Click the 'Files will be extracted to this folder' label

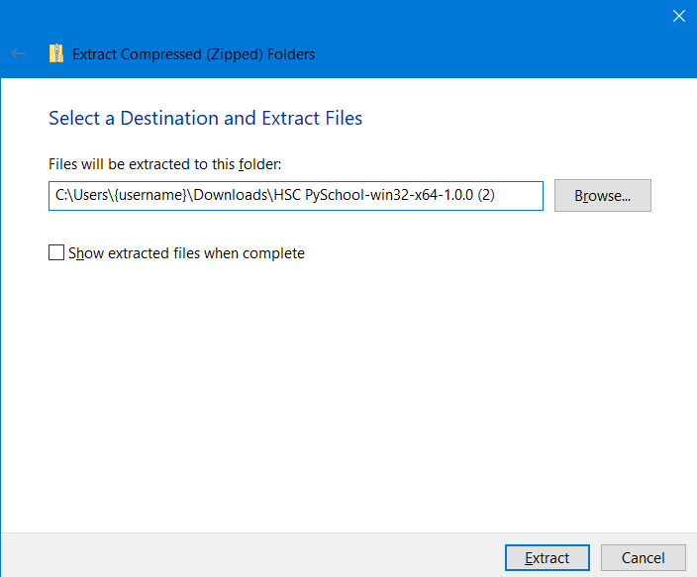click(165, 164)
